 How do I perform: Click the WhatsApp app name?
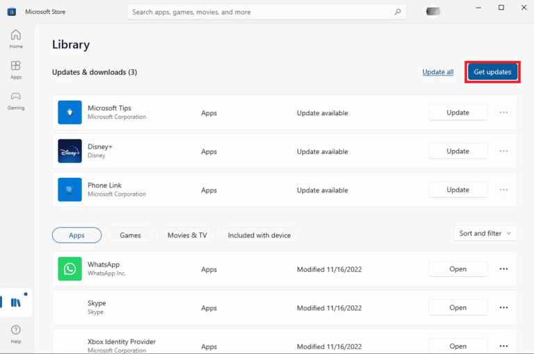tap(104, 264)
